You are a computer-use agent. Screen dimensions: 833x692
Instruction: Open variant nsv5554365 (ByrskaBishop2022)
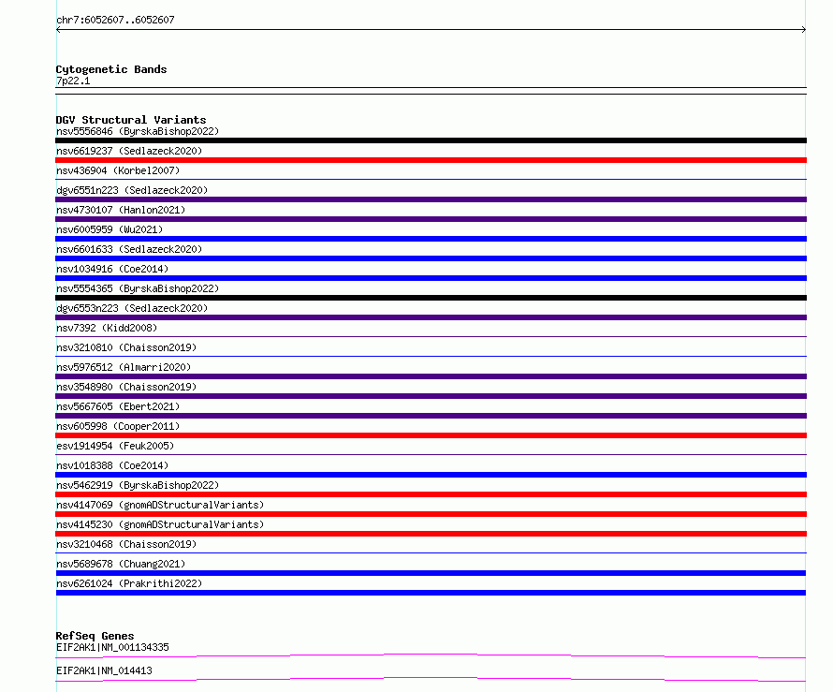click(x=138, y=288)
